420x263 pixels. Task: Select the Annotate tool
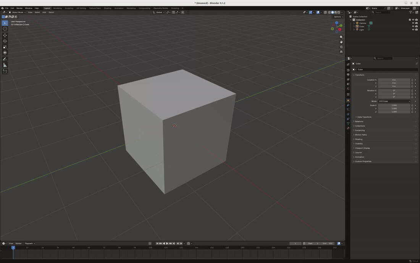[5, 59]
